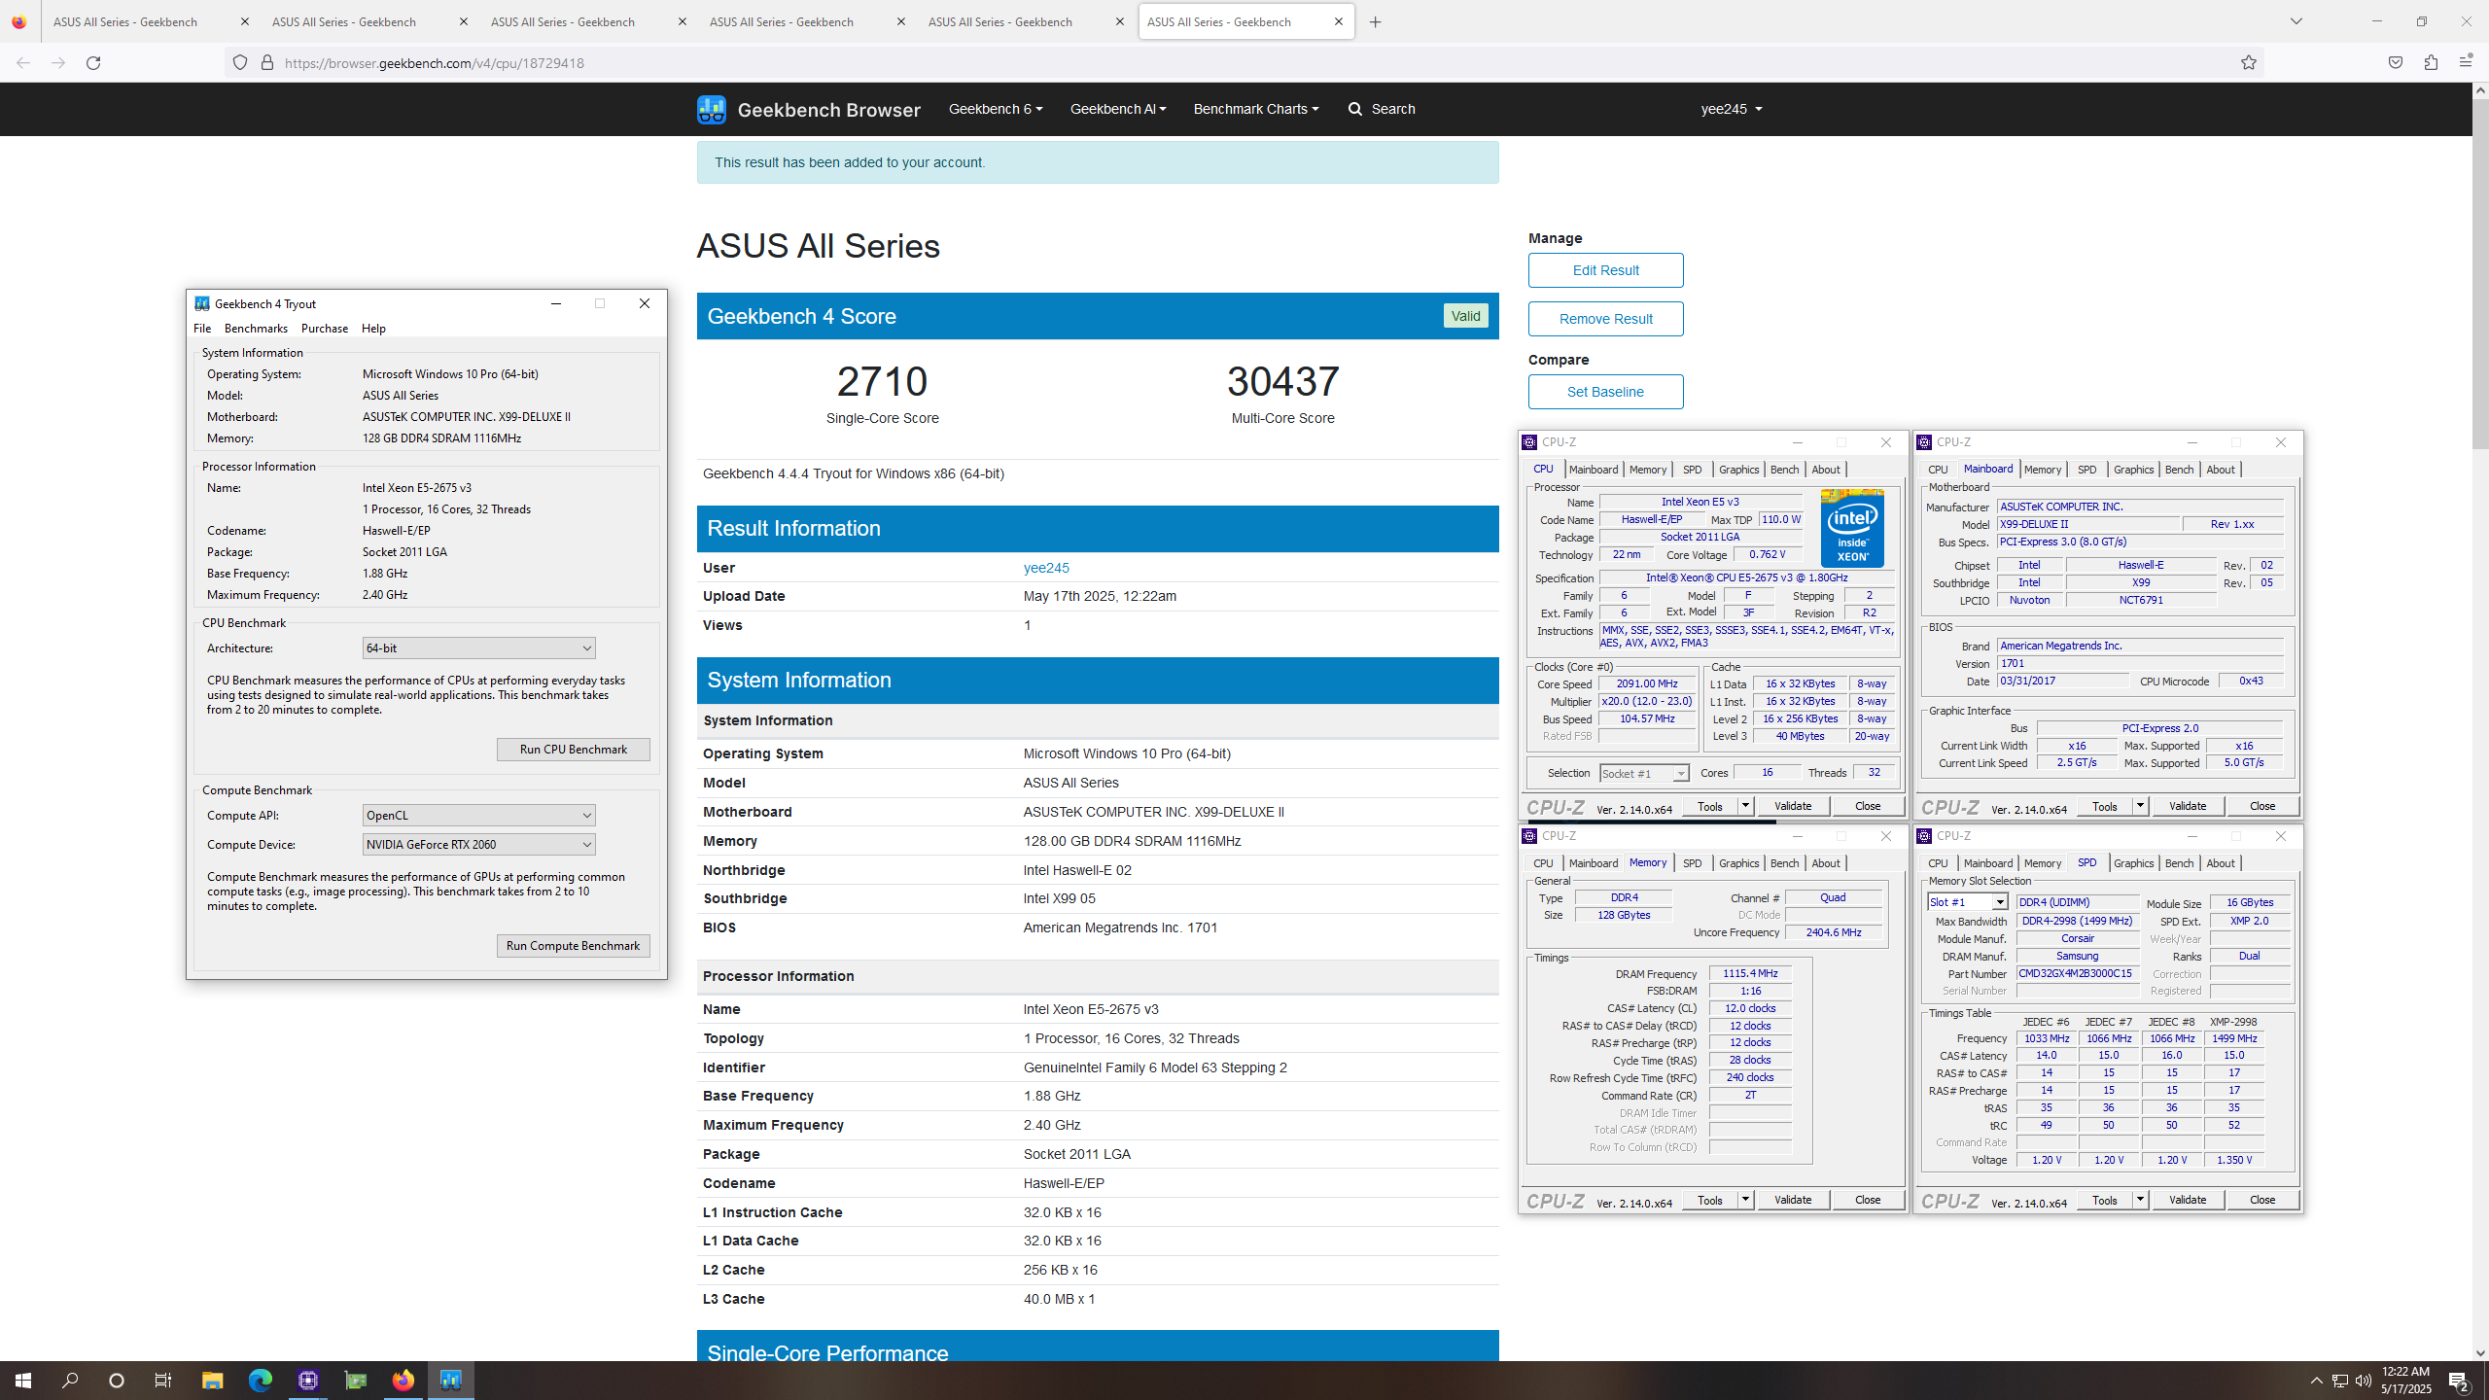Click Validate in the CPU-Z CPU window

[x=1792, y=806]
